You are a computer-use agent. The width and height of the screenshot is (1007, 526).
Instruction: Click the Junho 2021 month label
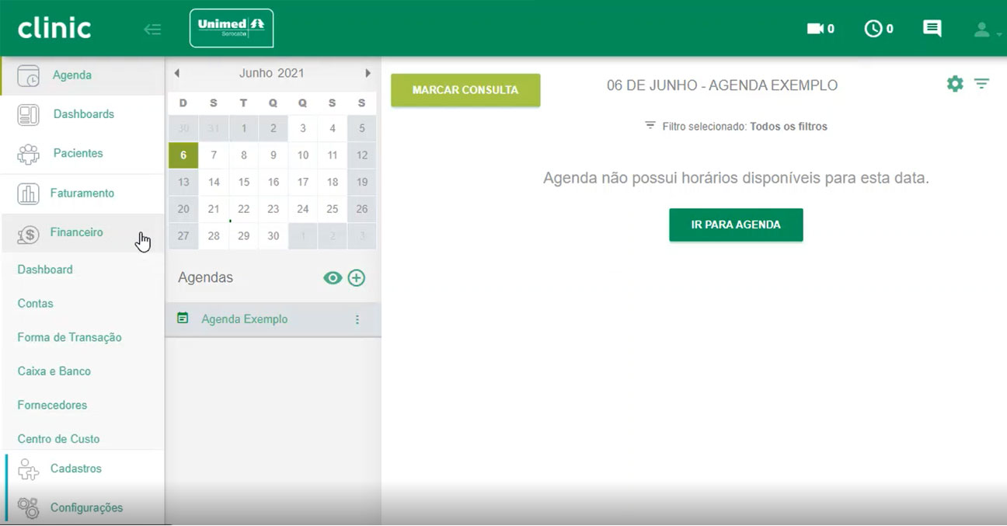(272, 73)
